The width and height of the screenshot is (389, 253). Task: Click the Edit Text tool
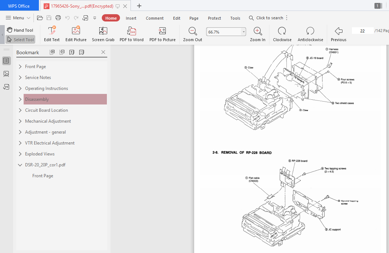(52, 34)
